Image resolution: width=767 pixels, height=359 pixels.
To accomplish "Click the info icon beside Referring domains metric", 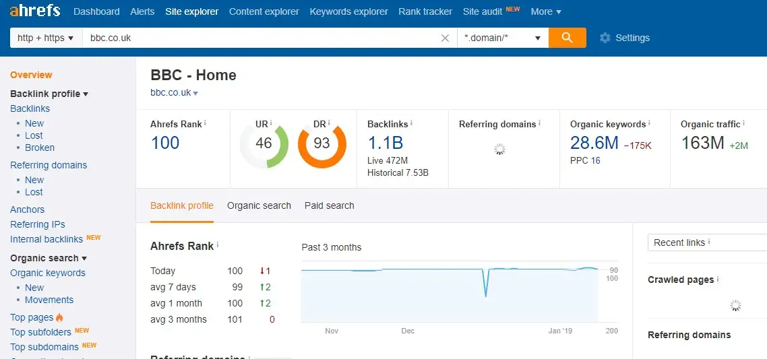I will 540,123.
